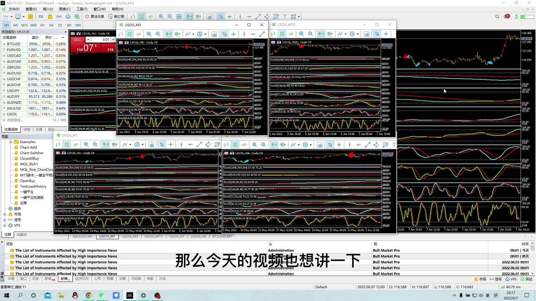Viewport: 536px width, 301px height.
Task: Click the 0.01 lot volume field
Action: click(x=102, y=40)
